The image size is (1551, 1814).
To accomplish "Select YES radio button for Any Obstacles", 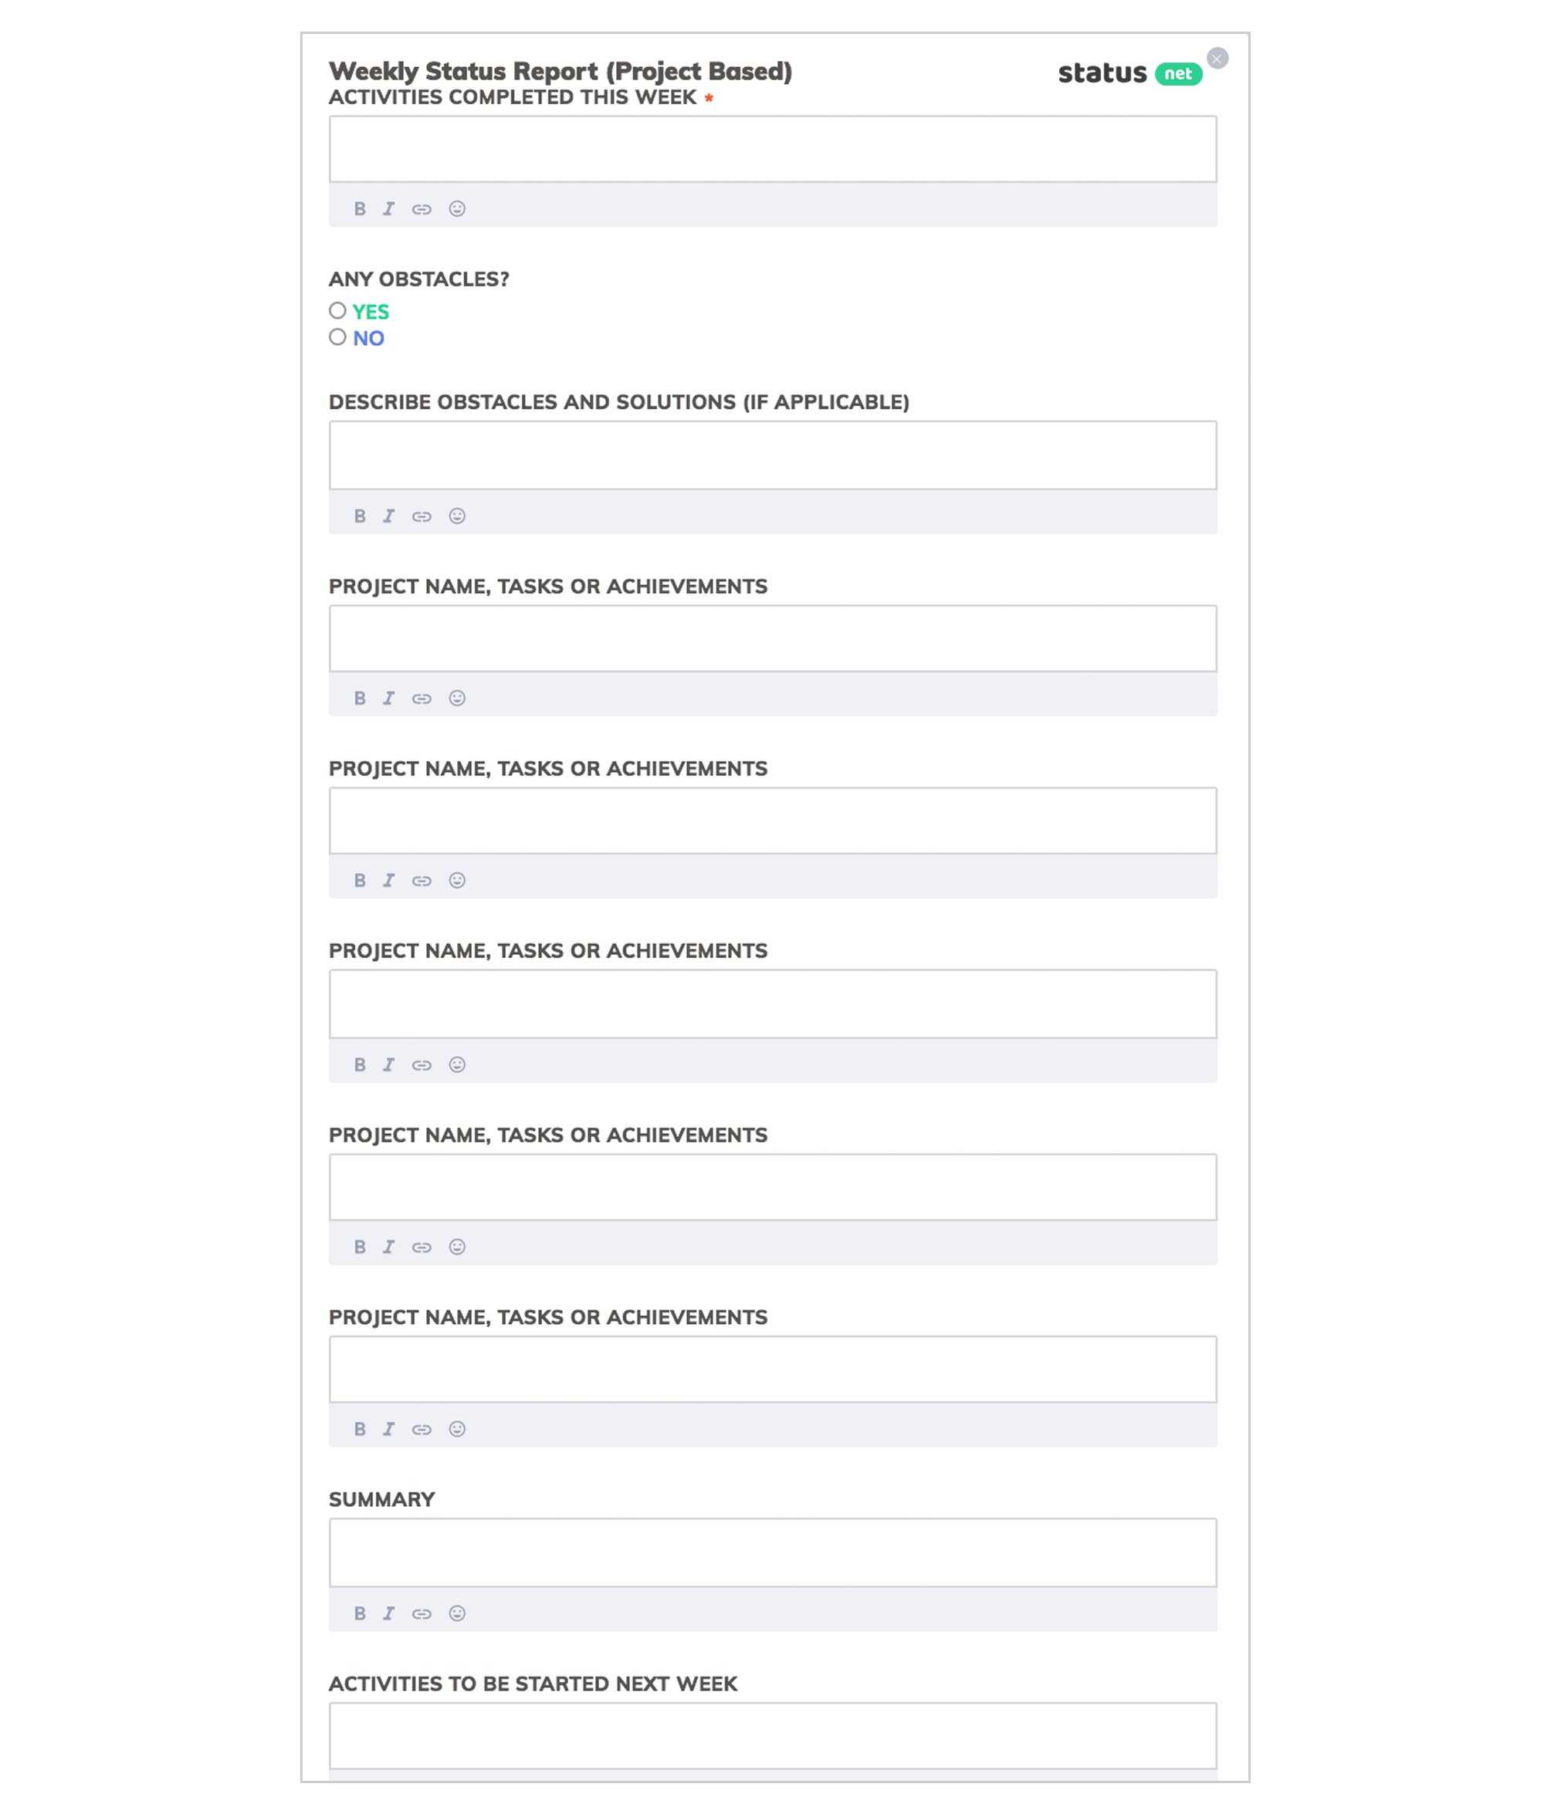I will [337, 311].
